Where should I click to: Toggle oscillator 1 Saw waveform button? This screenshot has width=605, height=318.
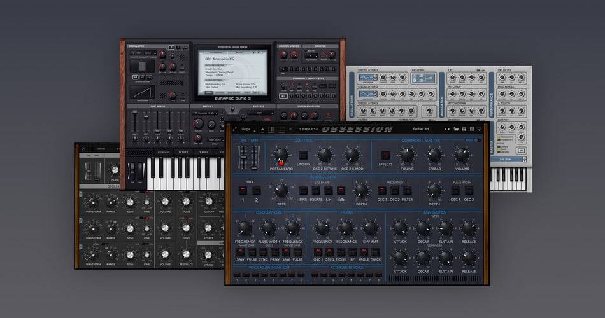pos(240,252)
